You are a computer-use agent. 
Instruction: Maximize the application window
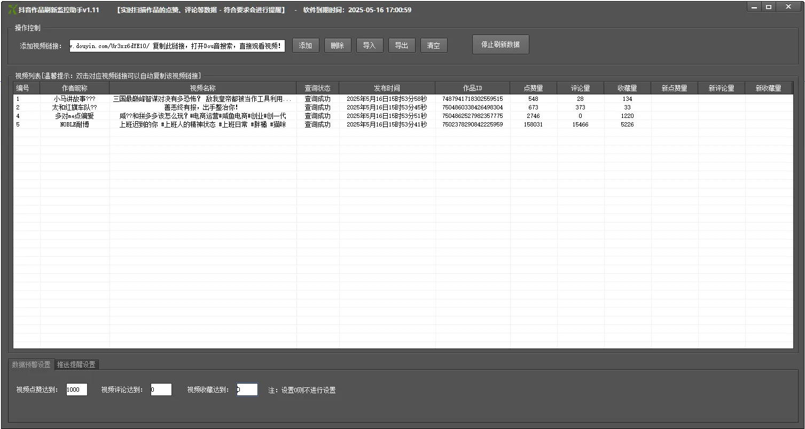click(769, 7)
